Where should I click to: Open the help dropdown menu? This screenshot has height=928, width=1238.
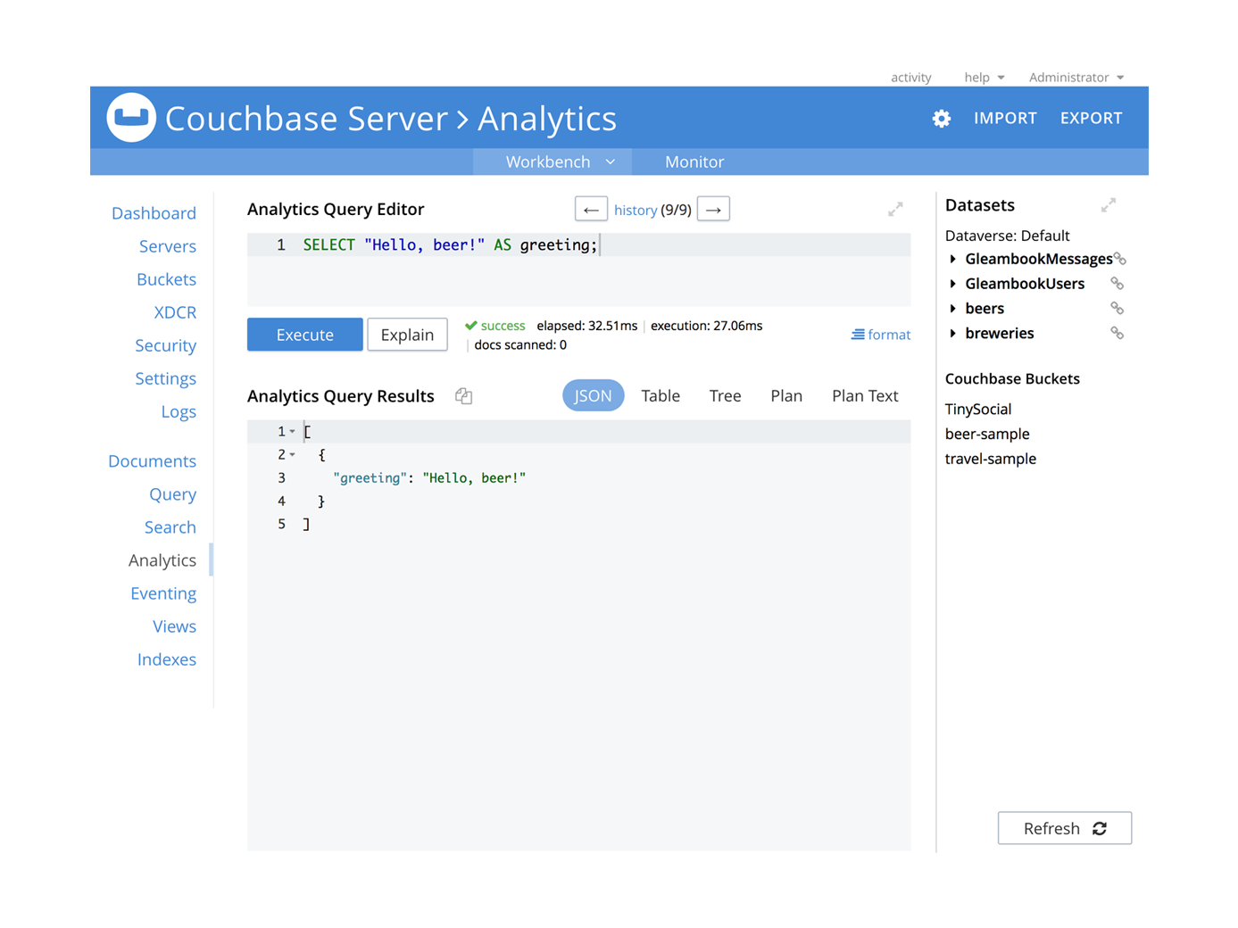pos(985,78)
